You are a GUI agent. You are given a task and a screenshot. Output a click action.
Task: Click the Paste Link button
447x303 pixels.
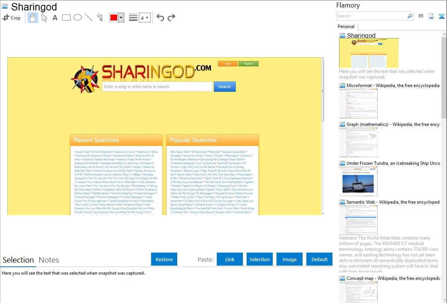point(230,259)
